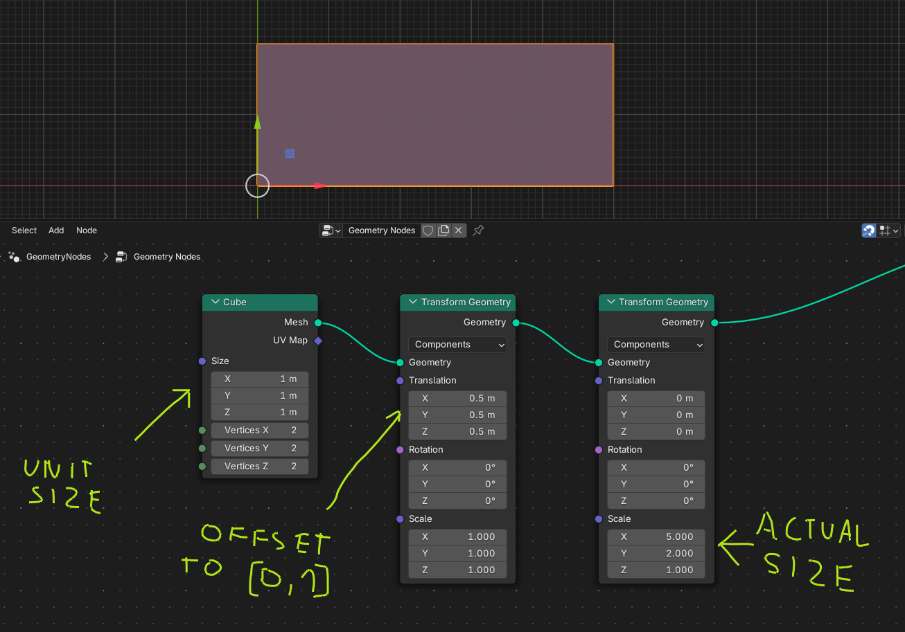This screenshot has height=632, width=905.
Task: Open the Node menu
Action: 87,231
